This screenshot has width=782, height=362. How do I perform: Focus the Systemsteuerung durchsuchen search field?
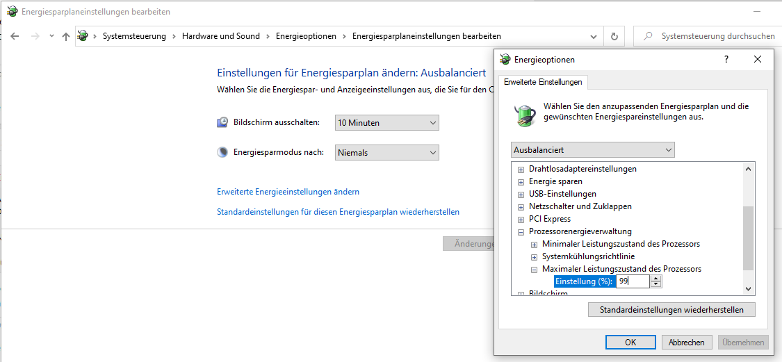708,36
